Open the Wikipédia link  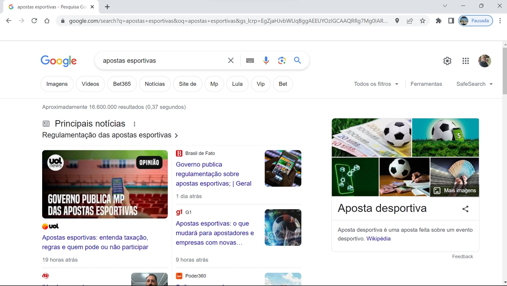(378, 239)
